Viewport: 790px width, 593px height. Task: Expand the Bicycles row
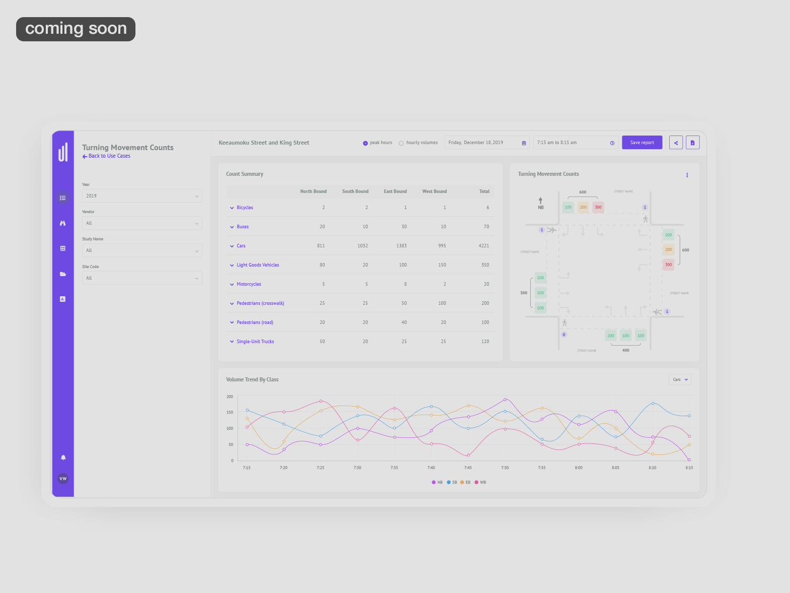click(x=232, y=208)
